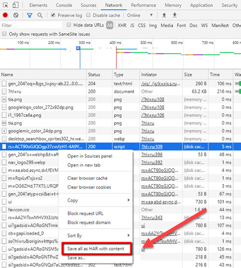The width and height of the screenshot is (241, 268).
Task: Filter by CSS requests
Action: point(141,25)
